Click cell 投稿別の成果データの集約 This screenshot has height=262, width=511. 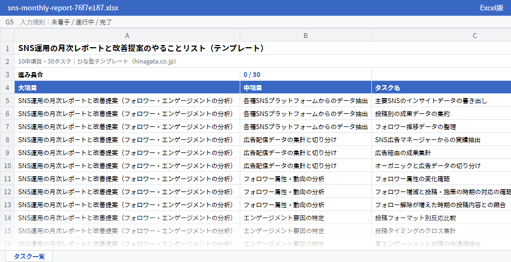[x=441, y=113]
